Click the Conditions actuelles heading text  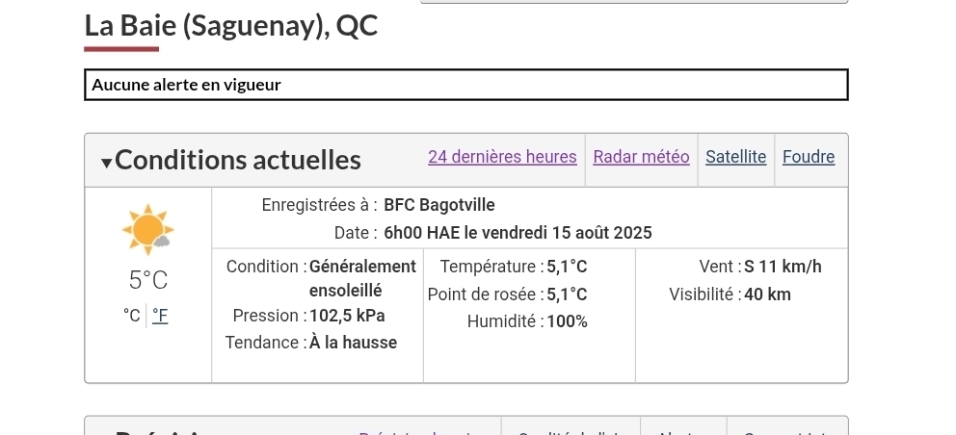pos(238,160)
